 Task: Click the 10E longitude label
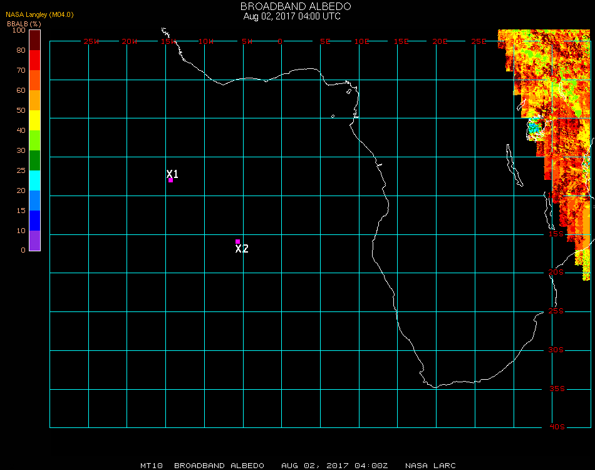pos(361,41)
